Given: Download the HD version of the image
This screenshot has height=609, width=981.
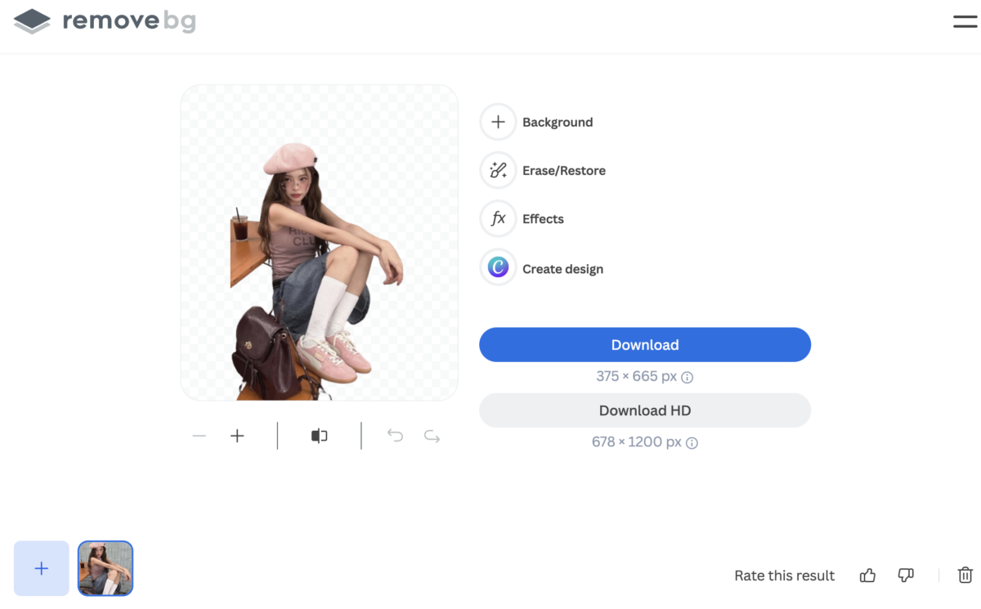Looking at the screenshot, I should point(645,410).
